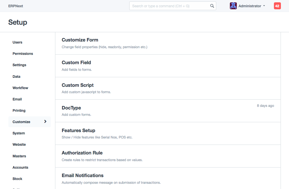The height and width of the screenshot is (189, 289).
Task: Click 'Add custom javascript to forms.' text
Action: point(86,92)
